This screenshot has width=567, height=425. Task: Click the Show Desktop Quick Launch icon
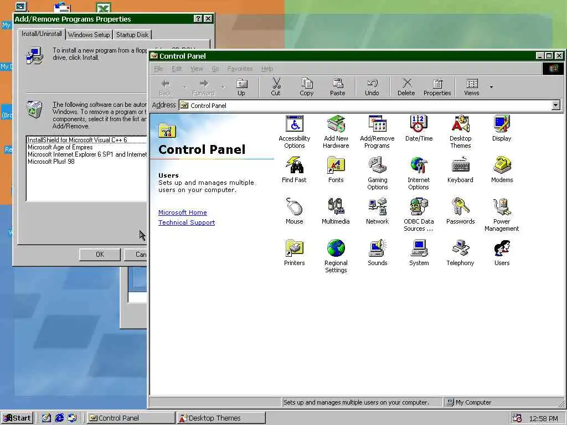pos(47,418)
